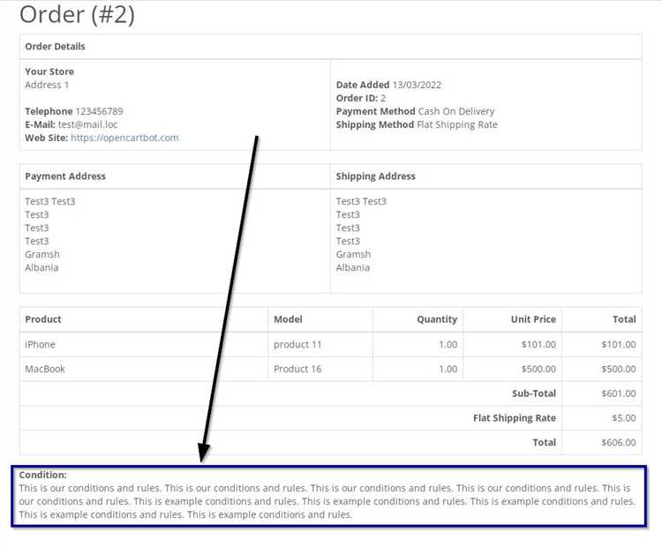Click the 'Shipping Address' column header
662x547 pixels.
point(376,176)
